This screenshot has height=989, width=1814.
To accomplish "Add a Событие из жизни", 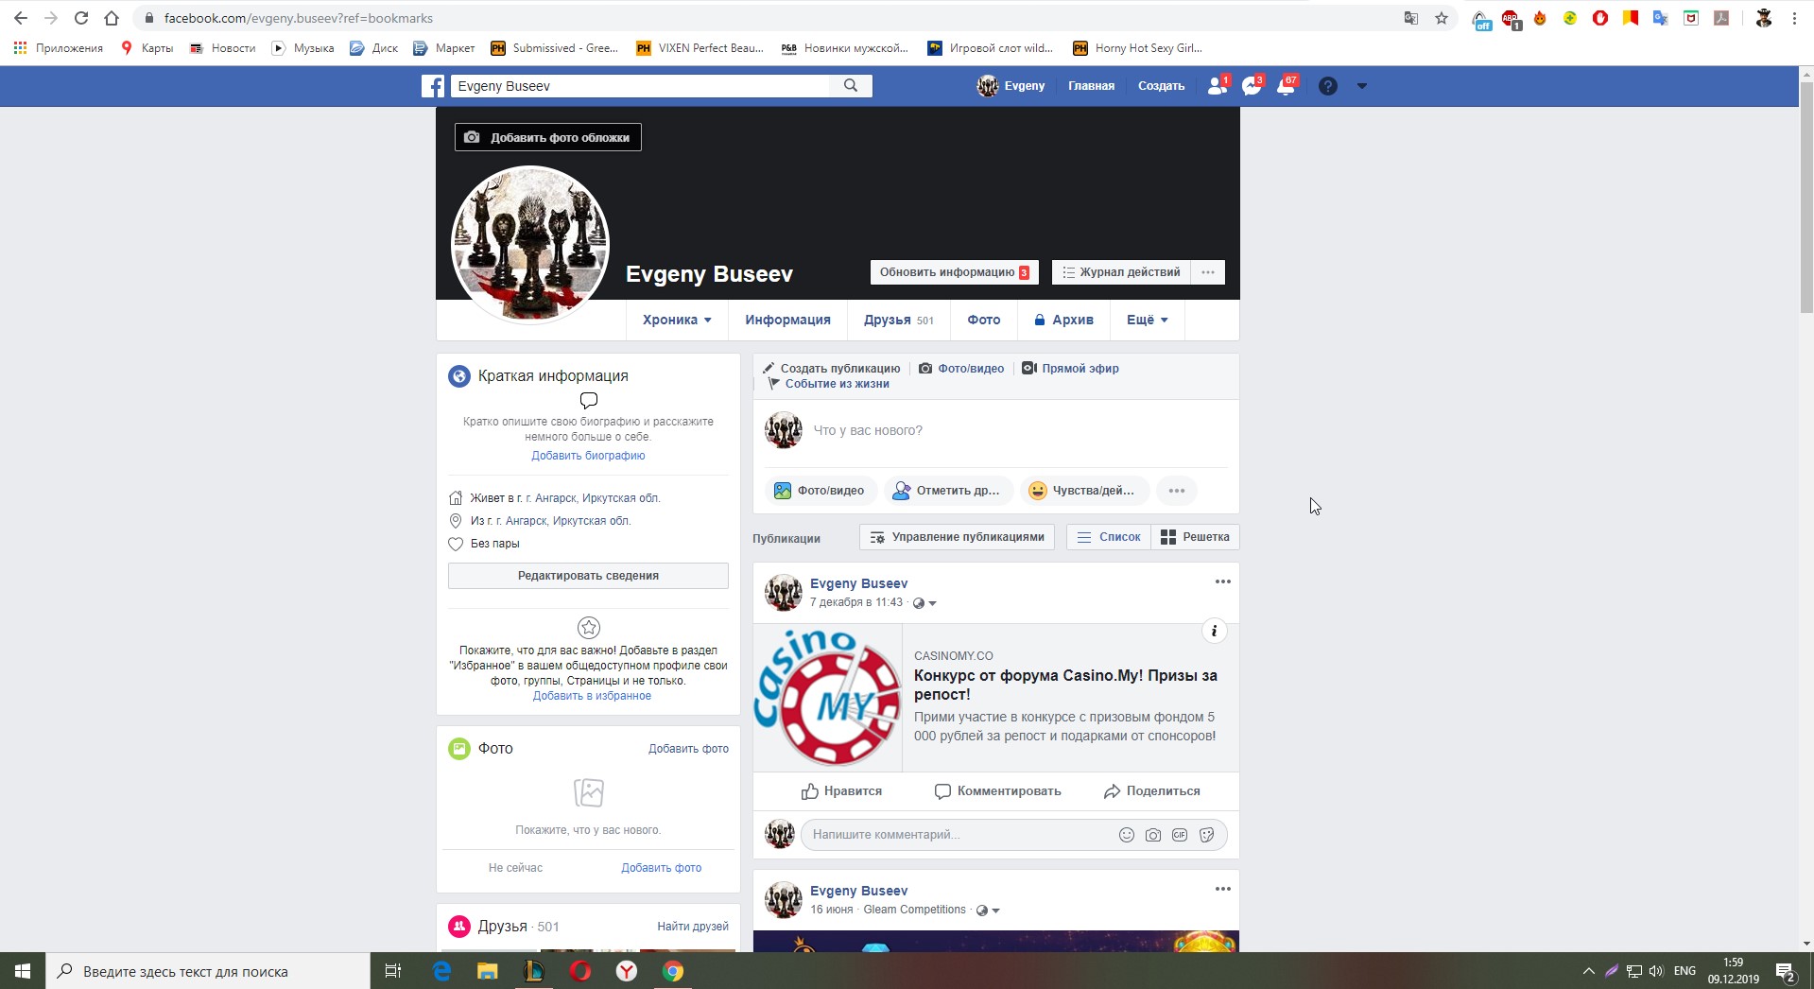I will [x=828, y=384].
